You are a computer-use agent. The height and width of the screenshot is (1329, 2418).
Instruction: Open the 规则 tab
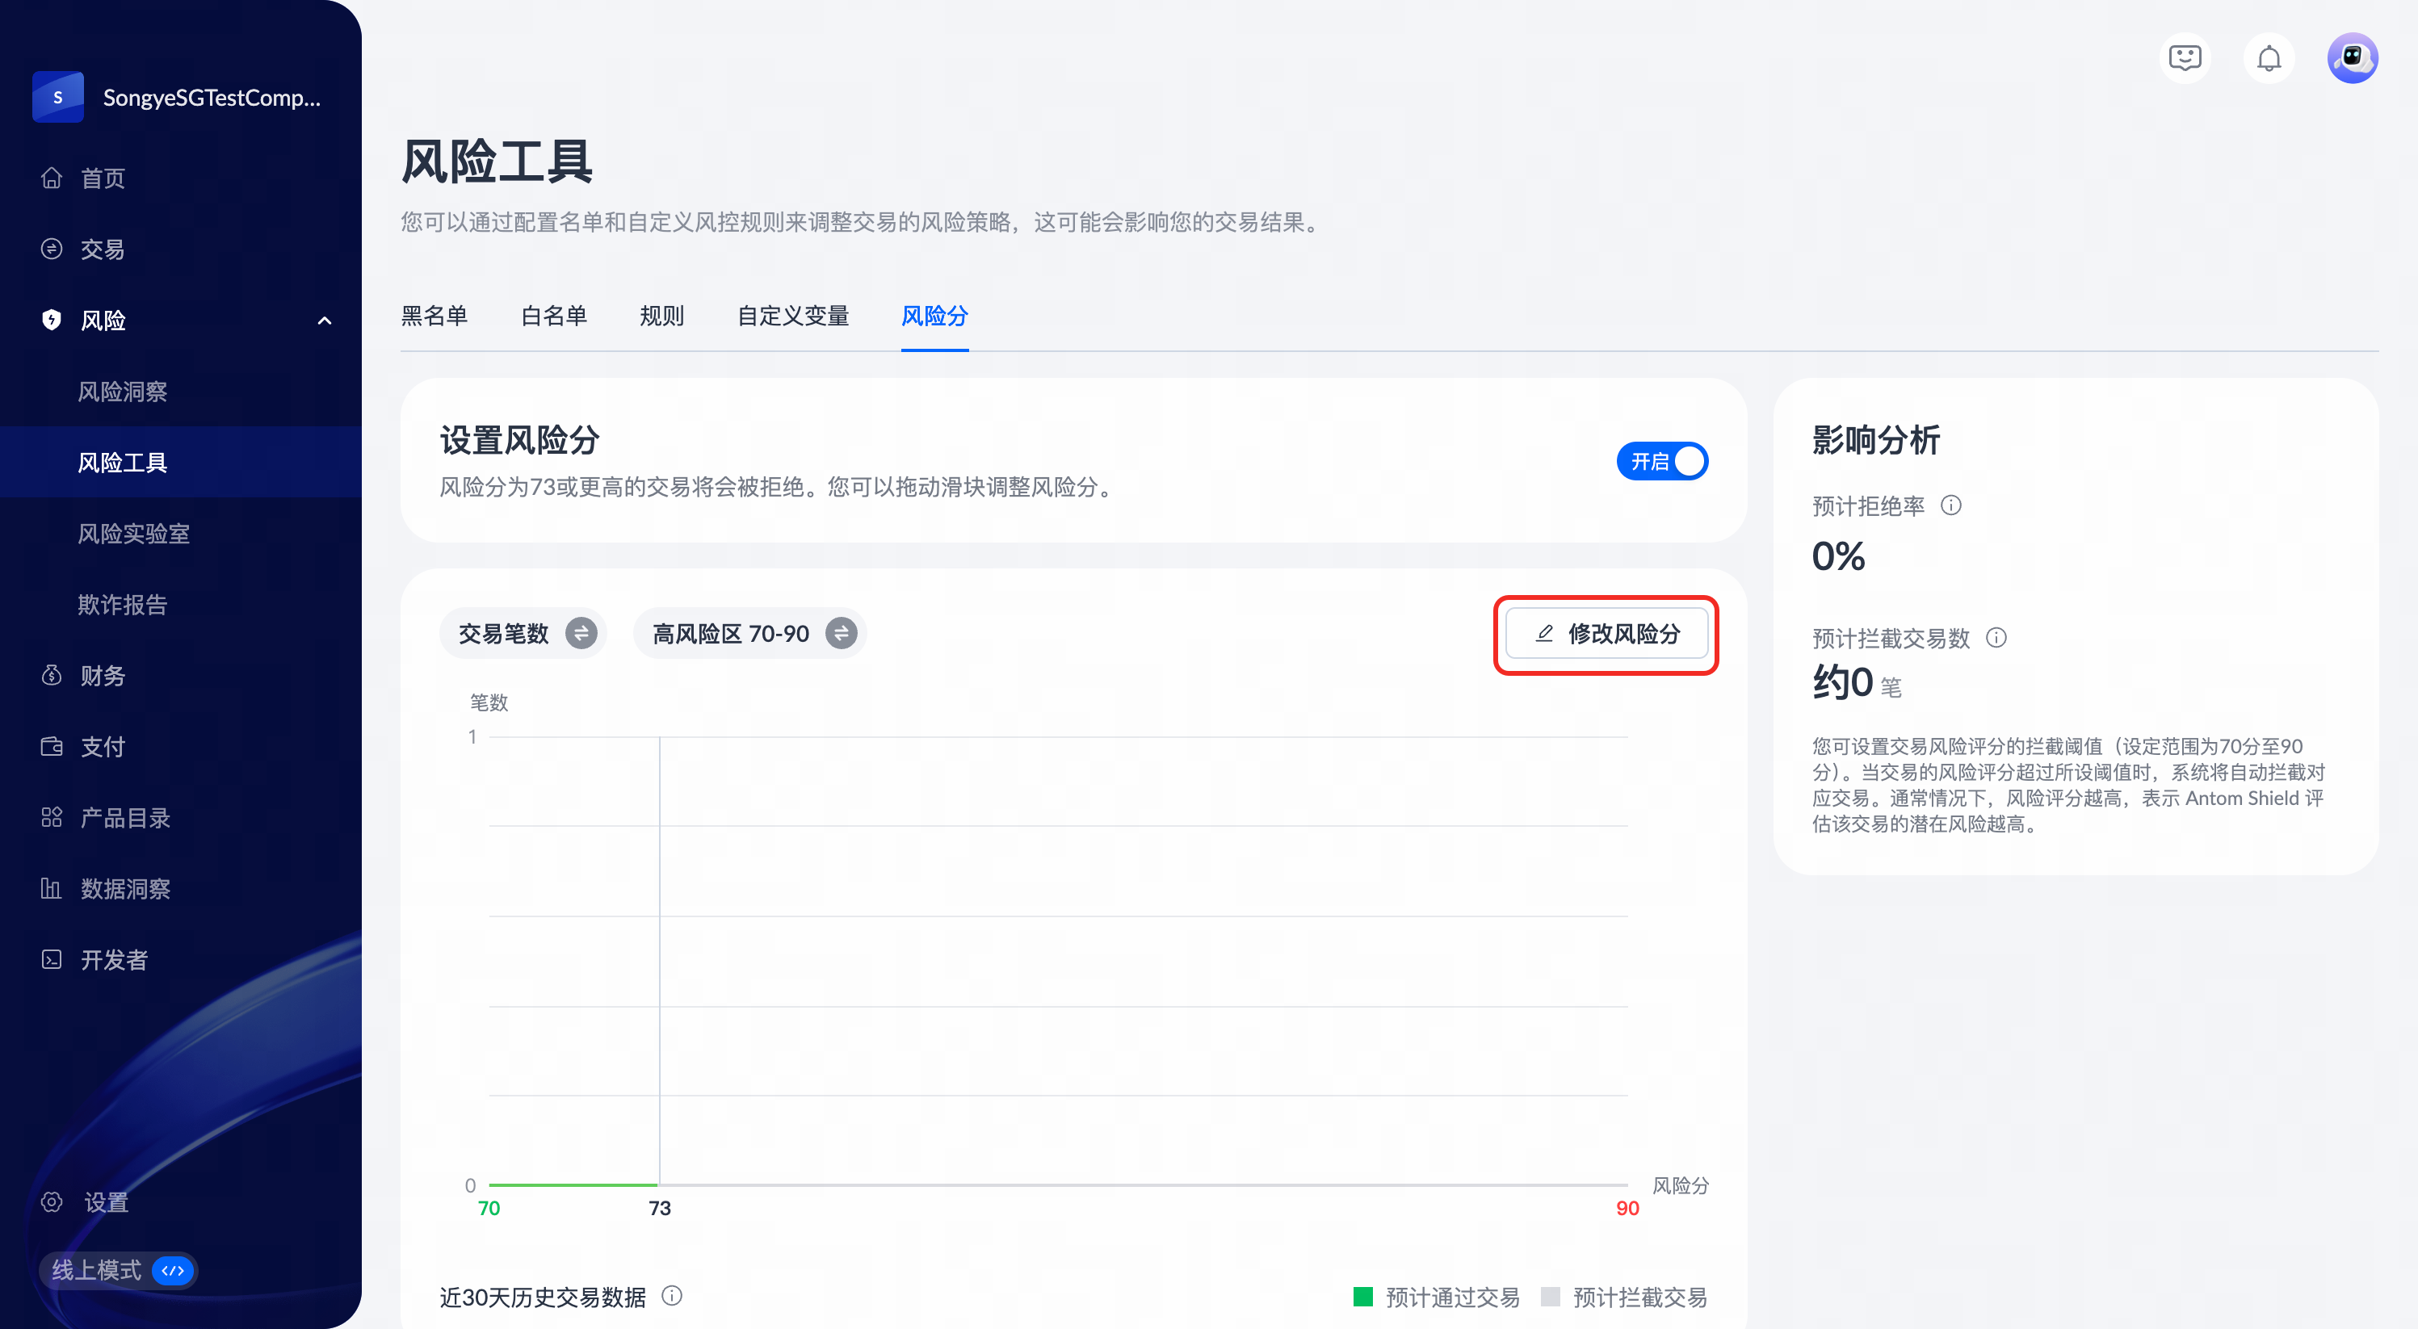tap(661, 317)
